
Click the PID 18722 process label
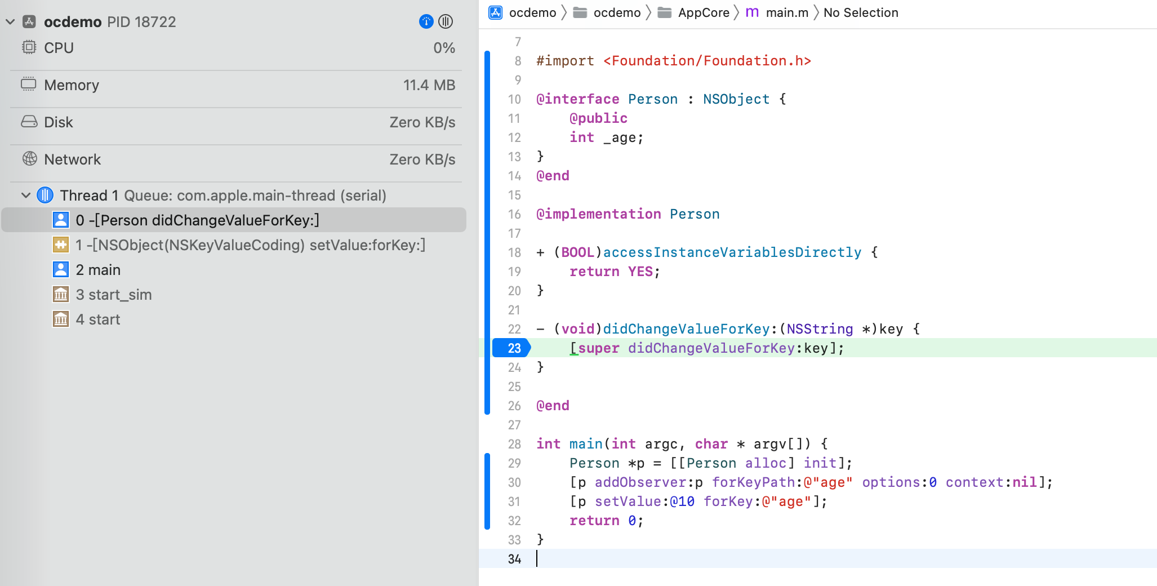[x=141, y=22]
